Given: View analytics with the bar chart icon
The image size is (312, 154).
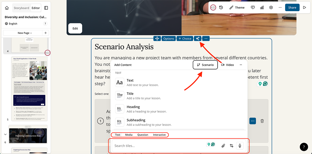Looking at the screenshot, I should coord(262,7).
